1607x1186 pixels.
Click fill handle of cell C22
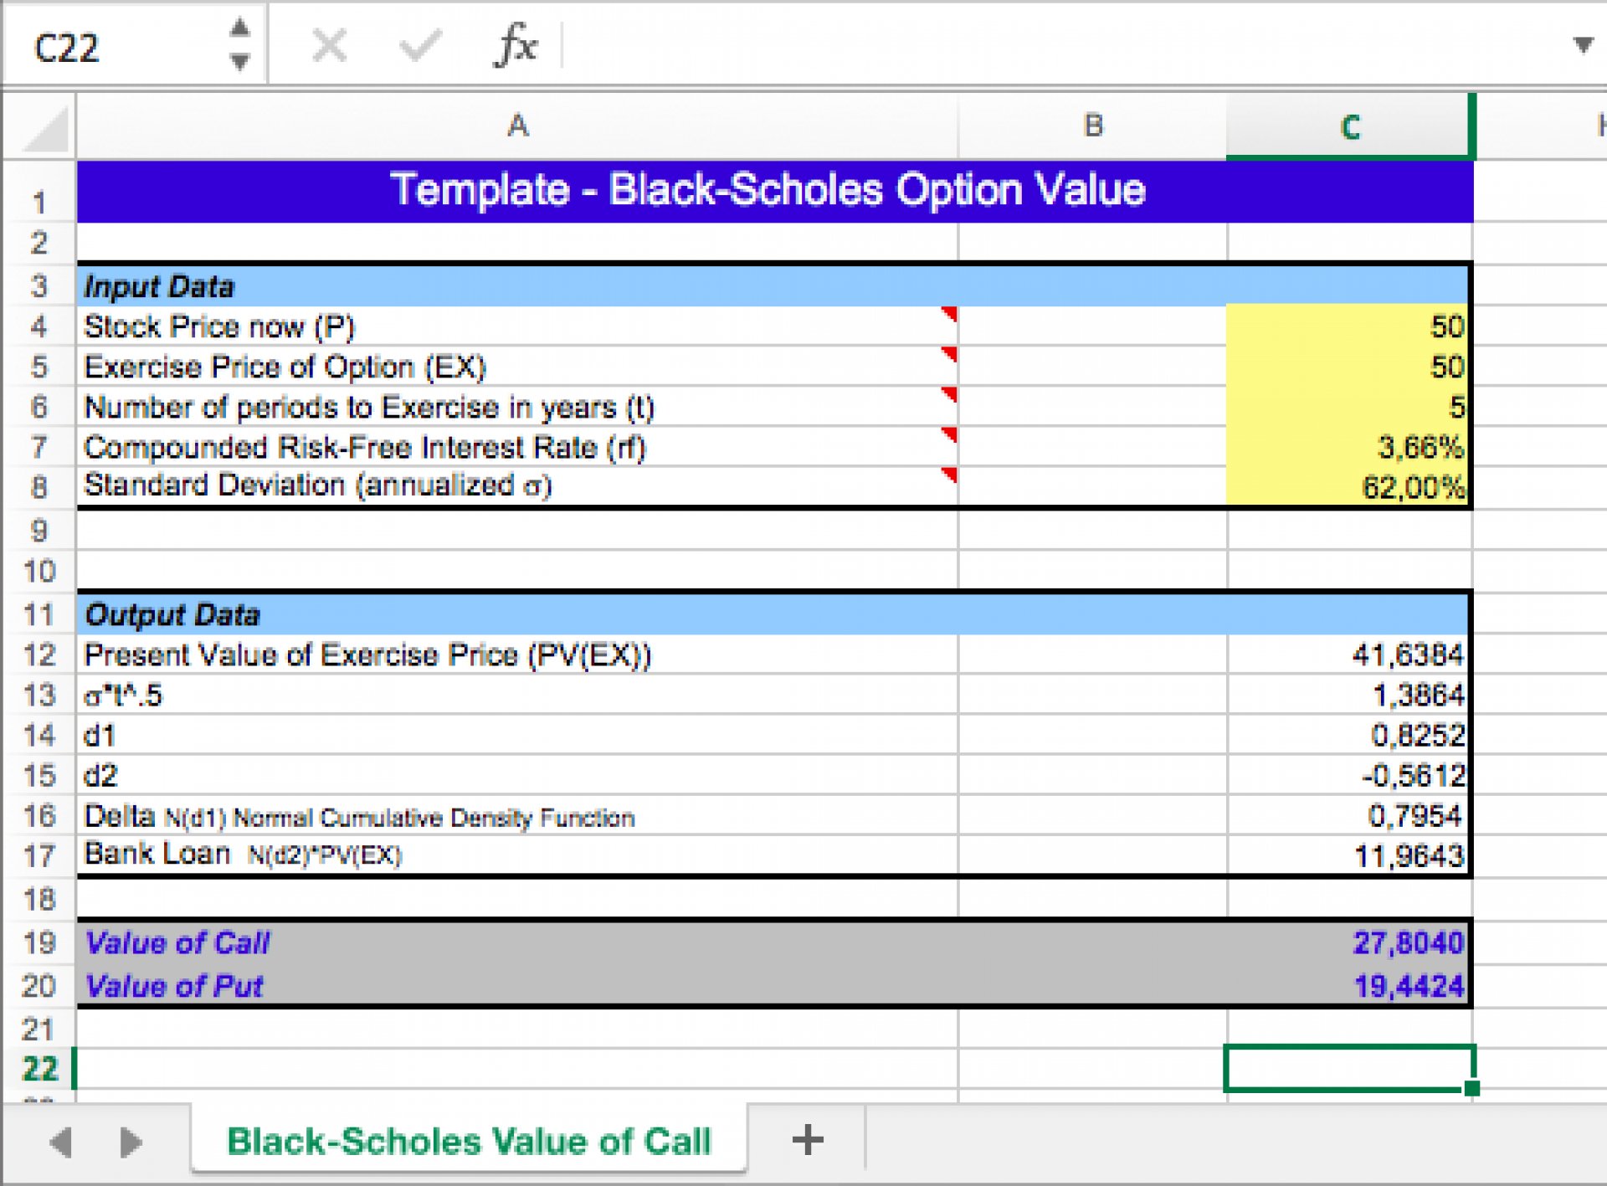point(1472,1088)
